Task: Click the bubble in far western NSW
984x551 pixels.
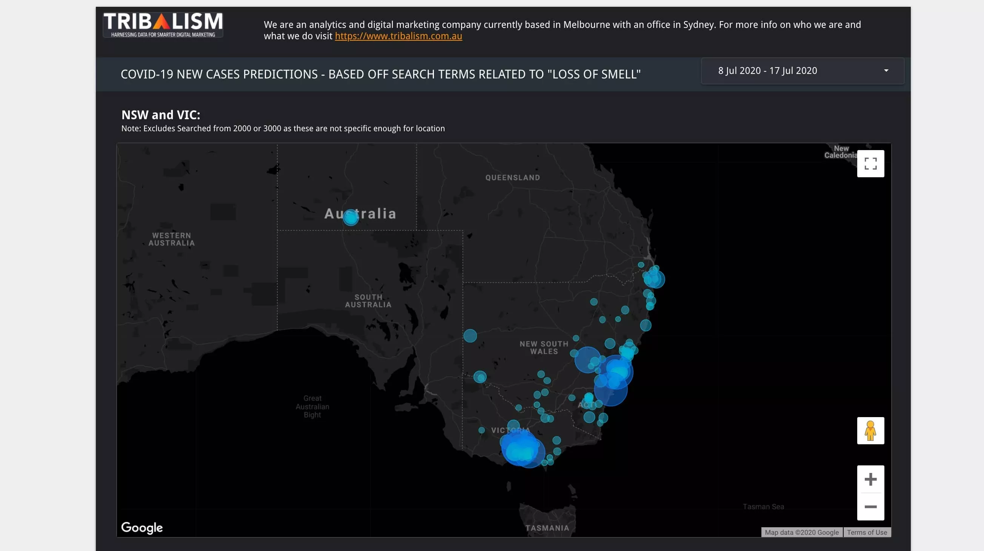Action: (470, 336)
